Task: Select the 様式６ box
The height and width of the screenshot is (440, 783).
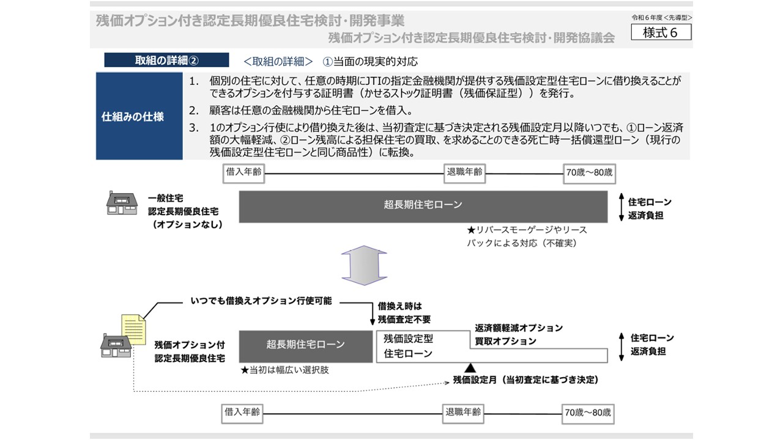Action: [x=661, y=32]
